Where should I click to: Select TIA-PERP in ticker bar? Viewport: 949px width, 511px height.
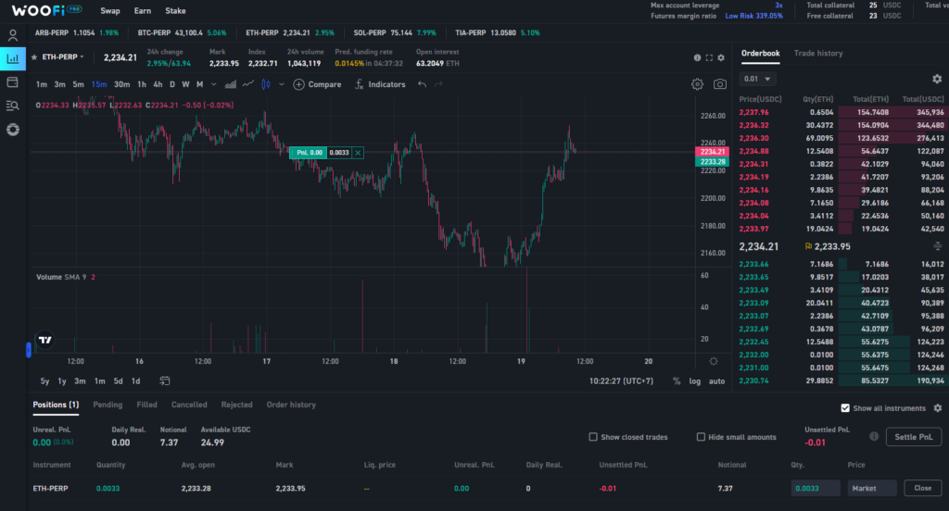coord(497,32)
